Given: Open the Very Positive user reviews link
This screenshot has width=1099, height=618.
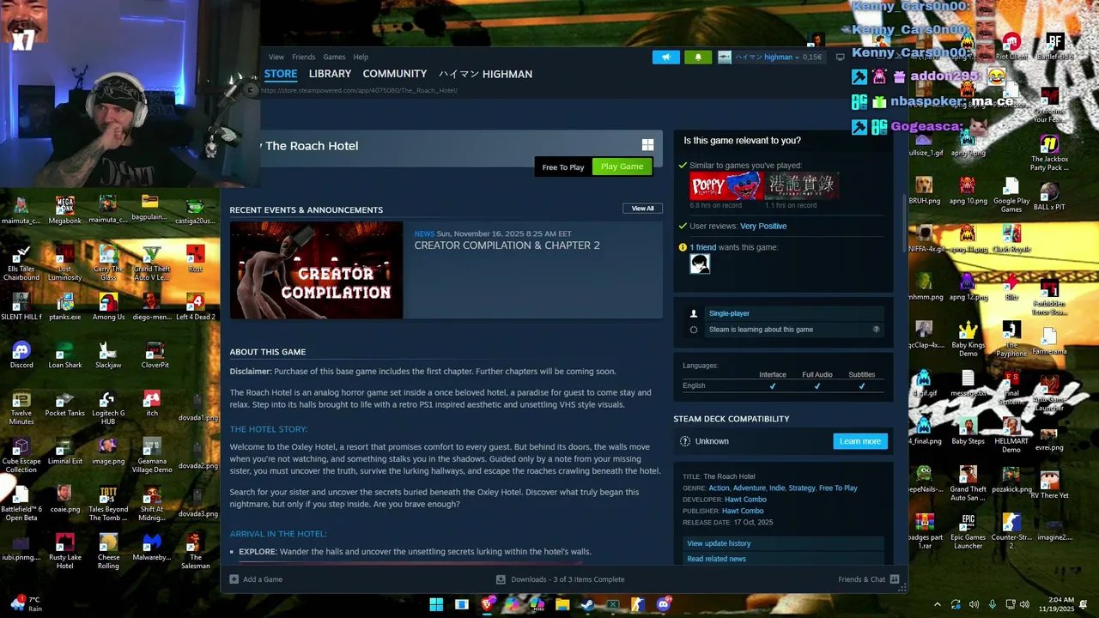Looking at the screenshot, I should [763, 227].
